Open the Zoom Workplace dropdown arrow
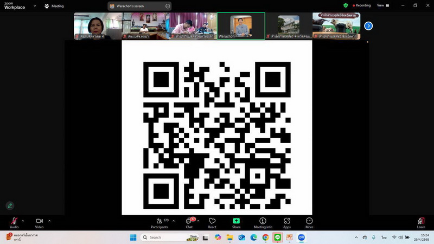 [x=35, y=6]
